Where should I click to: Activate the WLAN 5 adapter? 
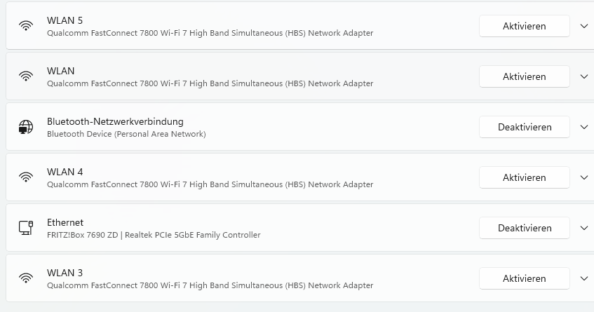click(524, 26)
